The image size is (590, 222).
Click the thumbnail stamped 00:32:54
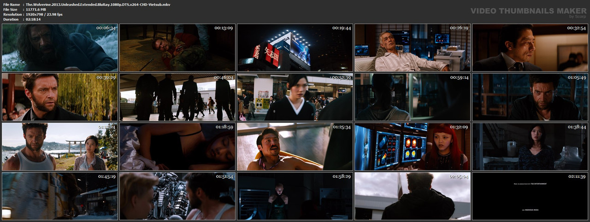[530, 47]
